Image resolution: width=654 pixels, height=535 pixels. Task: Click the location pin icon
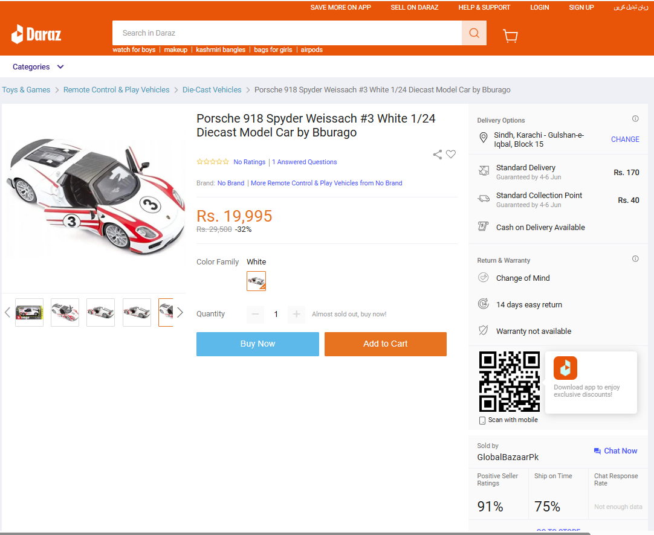coord(484,138)
